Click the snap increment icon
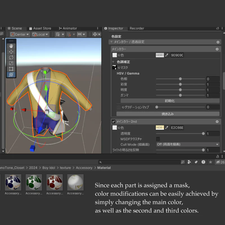This screenshot has height=225, width=225. (x=69, y=34)
